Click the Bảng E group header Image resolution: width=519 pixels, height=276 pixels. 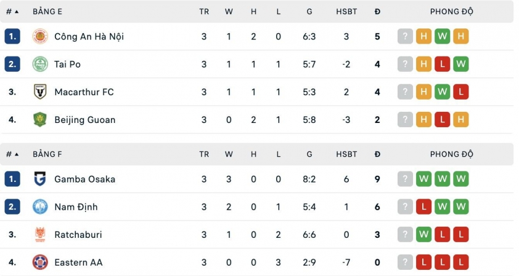coord(47,12)
